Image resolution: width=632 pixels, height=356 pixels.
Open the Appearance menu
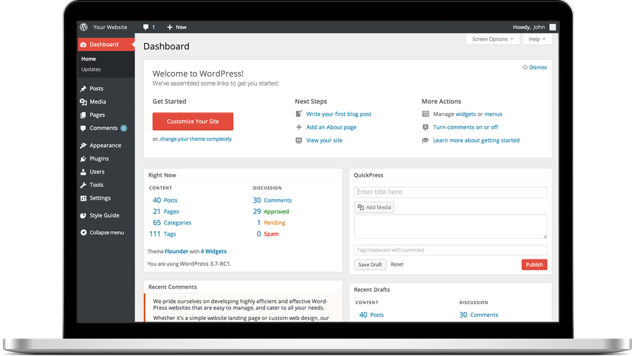coord(105,145)
